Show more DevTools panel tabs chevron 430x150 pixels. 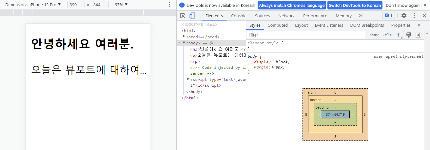[361, 16]
